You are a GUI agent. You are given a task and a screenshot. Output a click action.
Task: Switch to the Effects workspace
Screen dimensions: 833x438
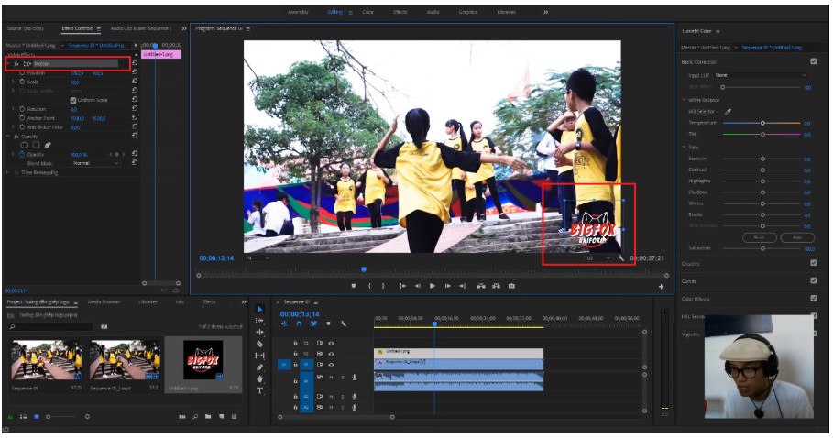(x=400, y=12)
